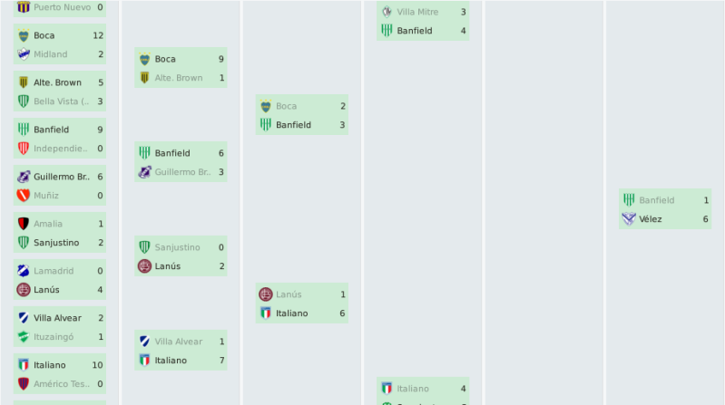Select Puerto Nuevo team row
Image resolution: width=725 pixels, height=405 pixels.
pyautogui.click(x=60, y=7)
